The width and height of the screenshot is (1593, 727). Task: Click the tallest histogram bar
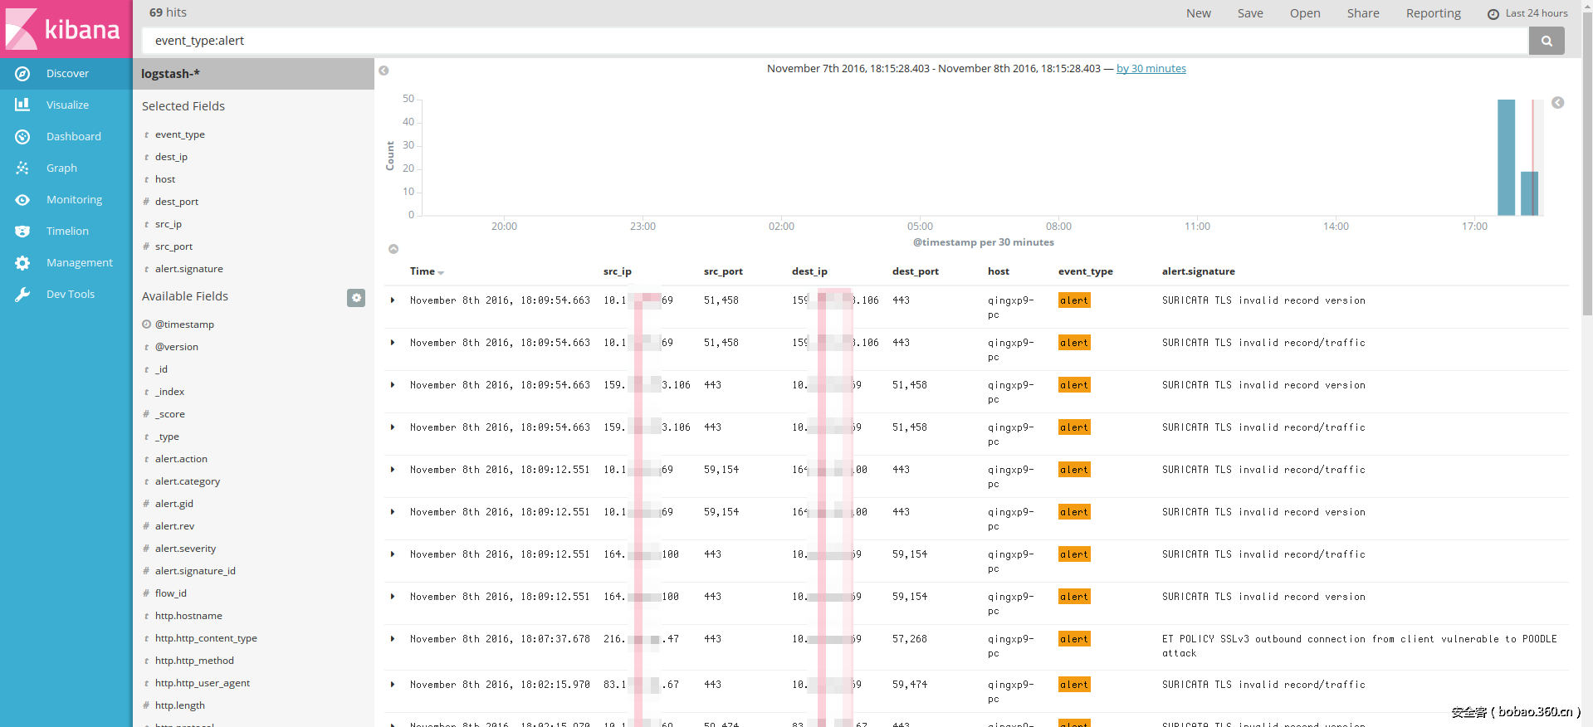click(1505, 158)
